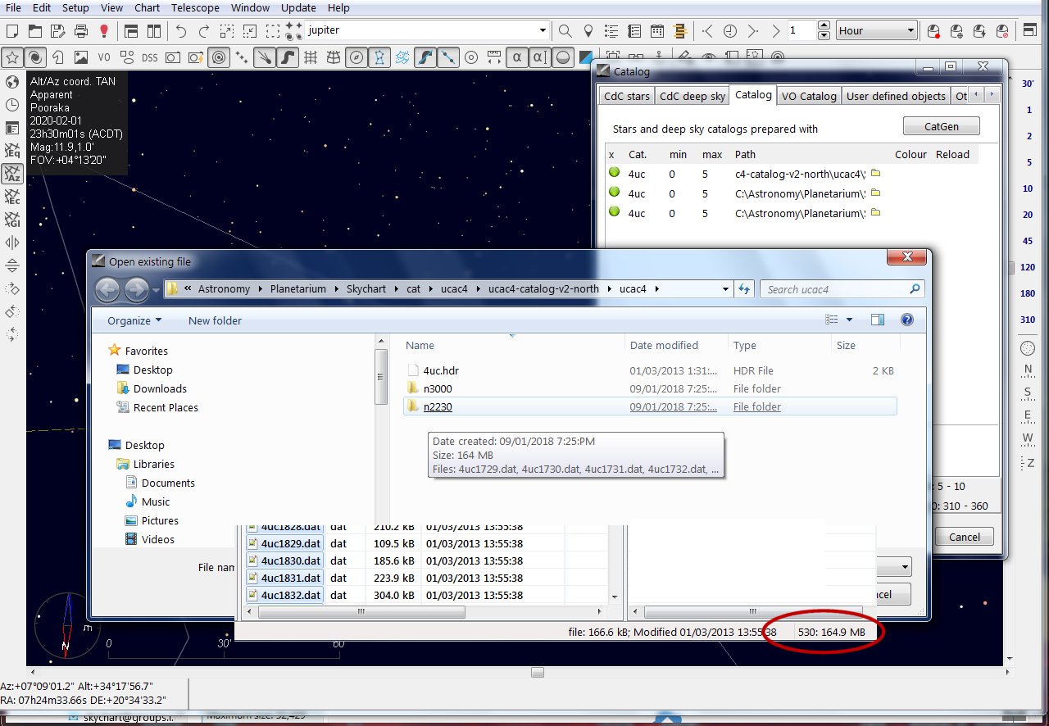Open help in file dialog
This screenshot has height=726, width=1049.
(x=906, y=320)
